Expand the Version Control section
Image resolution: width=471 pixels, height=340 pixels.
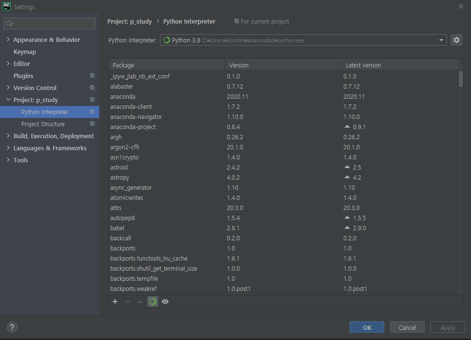coord(8,87)
